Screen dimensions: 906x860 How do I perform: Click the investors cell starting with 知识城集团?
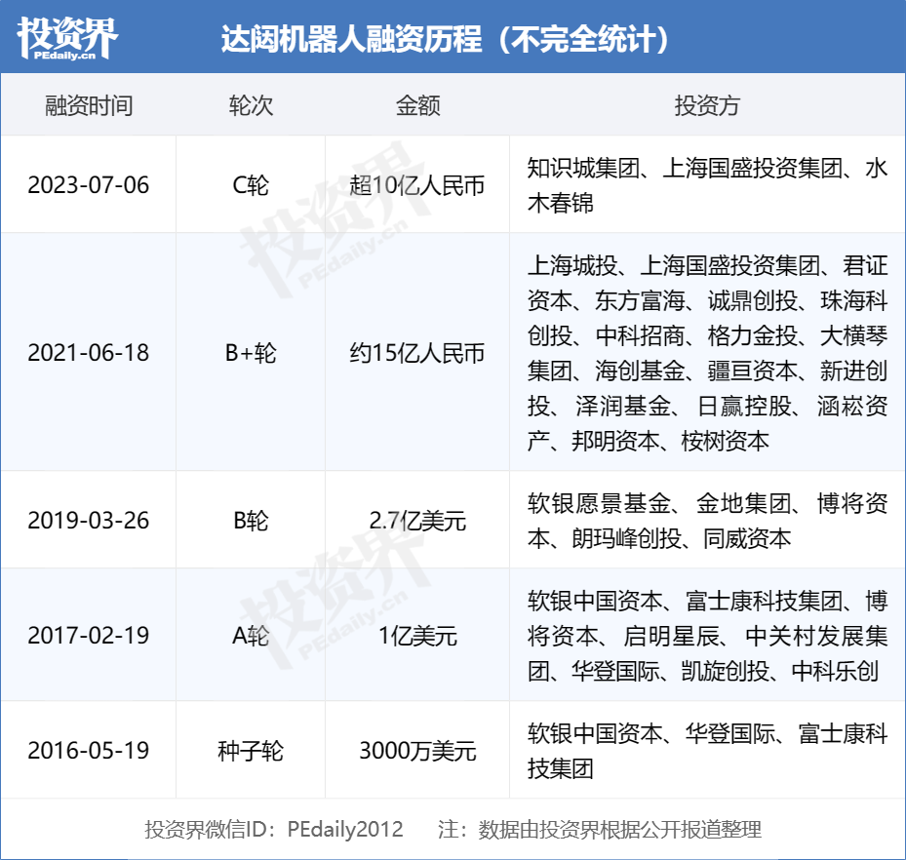click(707, 185)
